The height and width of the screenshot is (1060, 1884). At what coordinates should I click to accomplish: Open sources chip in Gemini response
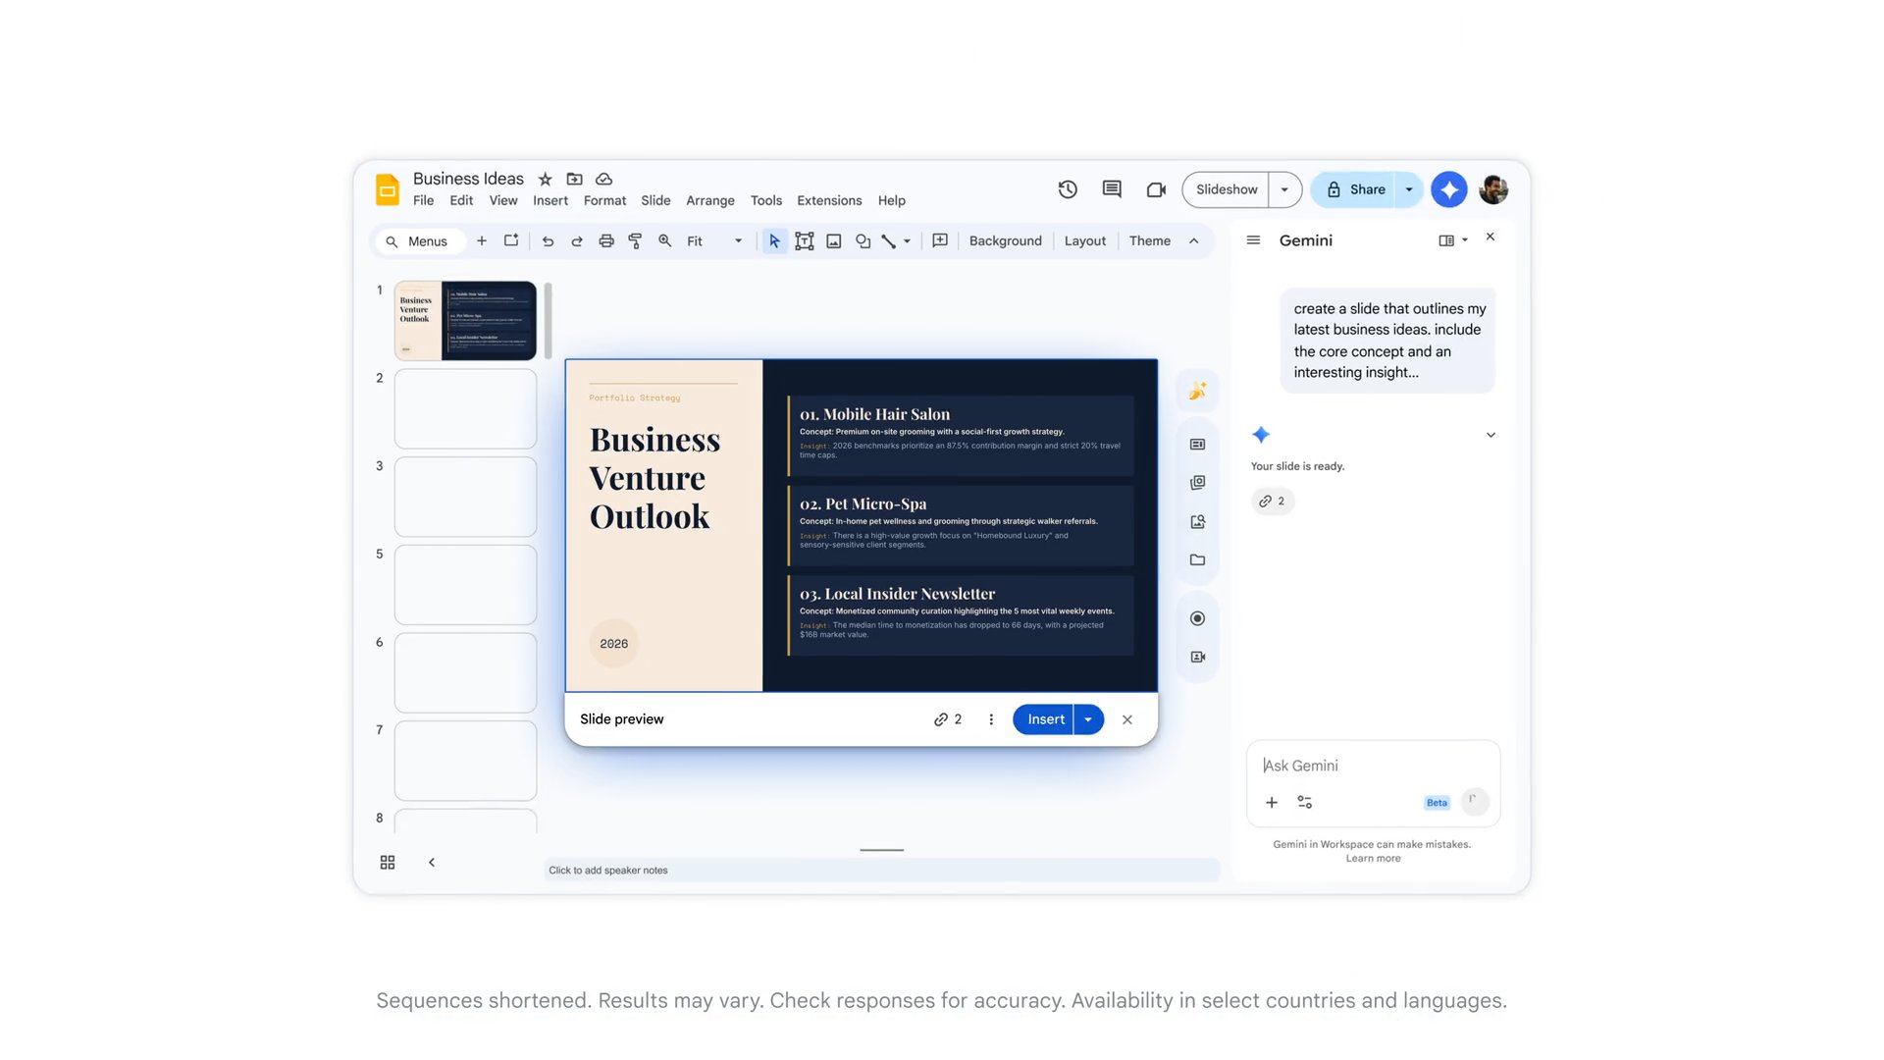pyautogui.click(x=1273, y=502)
